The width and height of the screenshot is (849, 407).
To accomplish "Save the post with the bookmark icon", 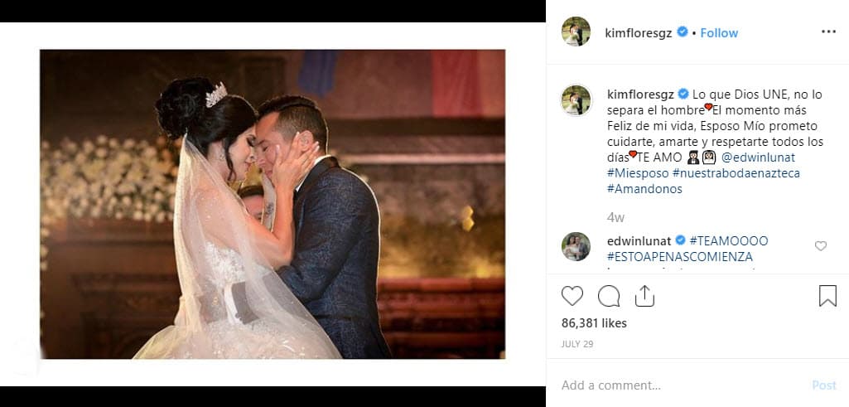I will (x=827, y=296).
